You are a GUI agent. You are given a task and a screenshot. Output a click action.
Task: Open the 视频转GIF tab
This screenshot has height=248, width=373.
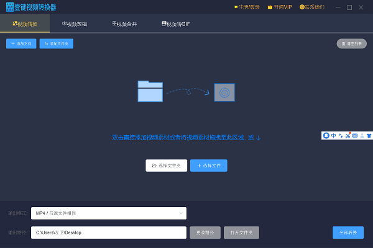(175, 24)
